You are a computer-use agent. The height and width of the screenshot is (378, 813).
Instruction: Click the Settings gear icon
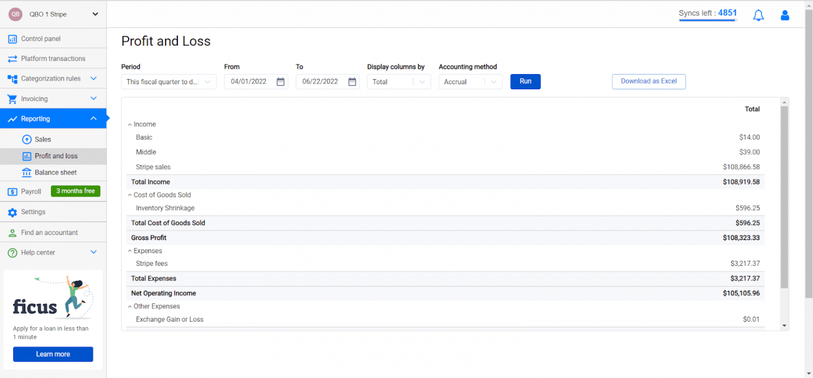12,212
